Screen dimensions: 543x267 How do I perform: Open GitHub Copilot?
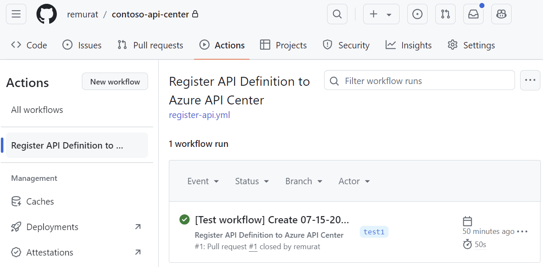(501, 14)
